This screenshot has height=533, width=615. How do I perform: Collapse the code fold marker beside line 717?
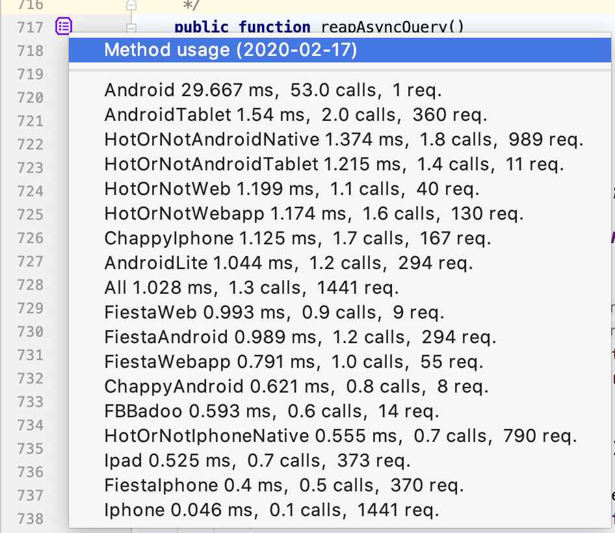(x=131, y=29)
